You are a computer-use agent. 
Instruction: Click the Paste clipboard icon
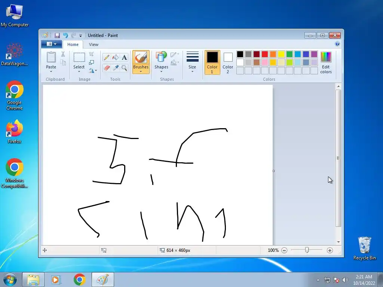51,57
